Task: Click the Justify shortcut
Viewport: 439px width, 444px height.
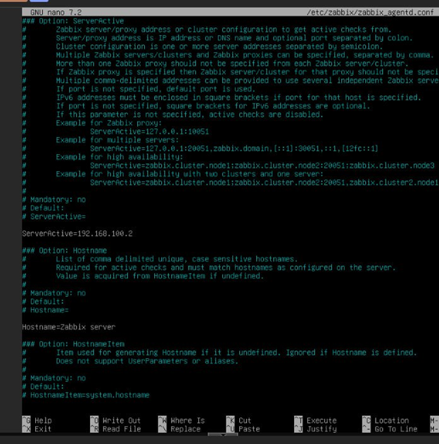Action: pyautogui.click(x=321, y=429)
